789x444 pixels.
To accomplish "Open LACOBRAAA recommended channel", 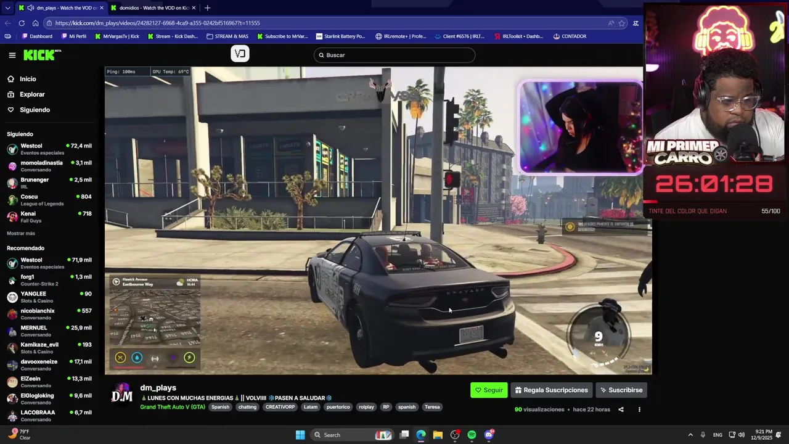I will (49, 416).
